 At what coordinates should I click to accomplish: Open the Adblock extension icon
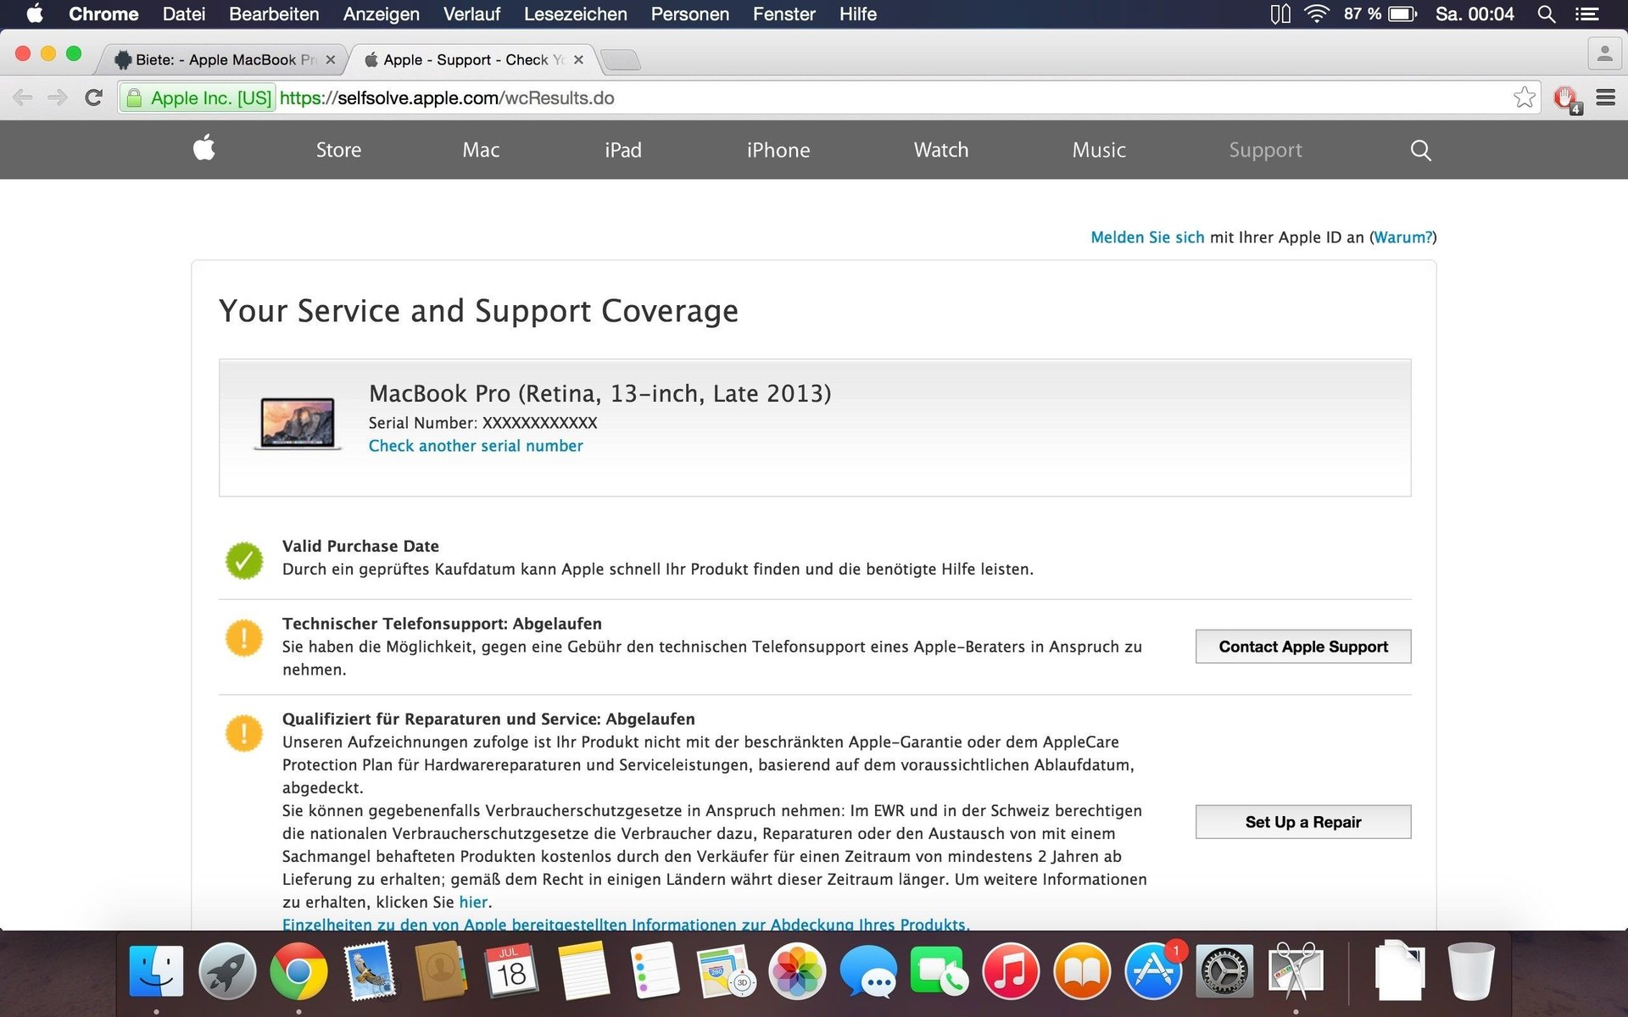click(x=1567, y=99)
